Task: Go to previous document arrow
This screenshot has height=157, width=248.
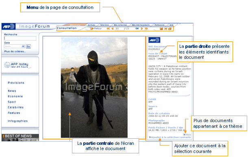Action: [113, 28]
